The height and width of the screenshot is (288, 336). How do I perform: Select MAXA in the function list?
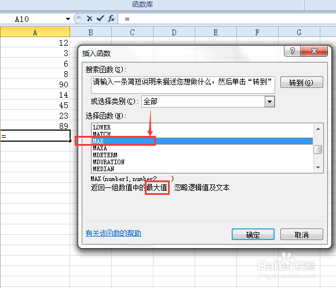coord(202,148)
